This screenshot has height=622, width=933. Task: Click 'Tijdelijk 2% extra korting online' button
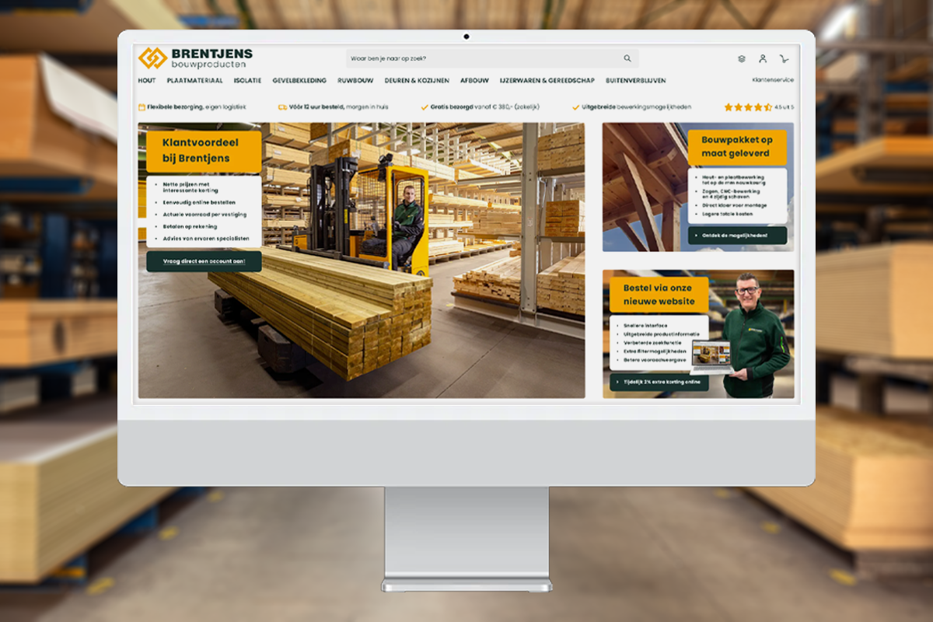click(x=659, y=382)
